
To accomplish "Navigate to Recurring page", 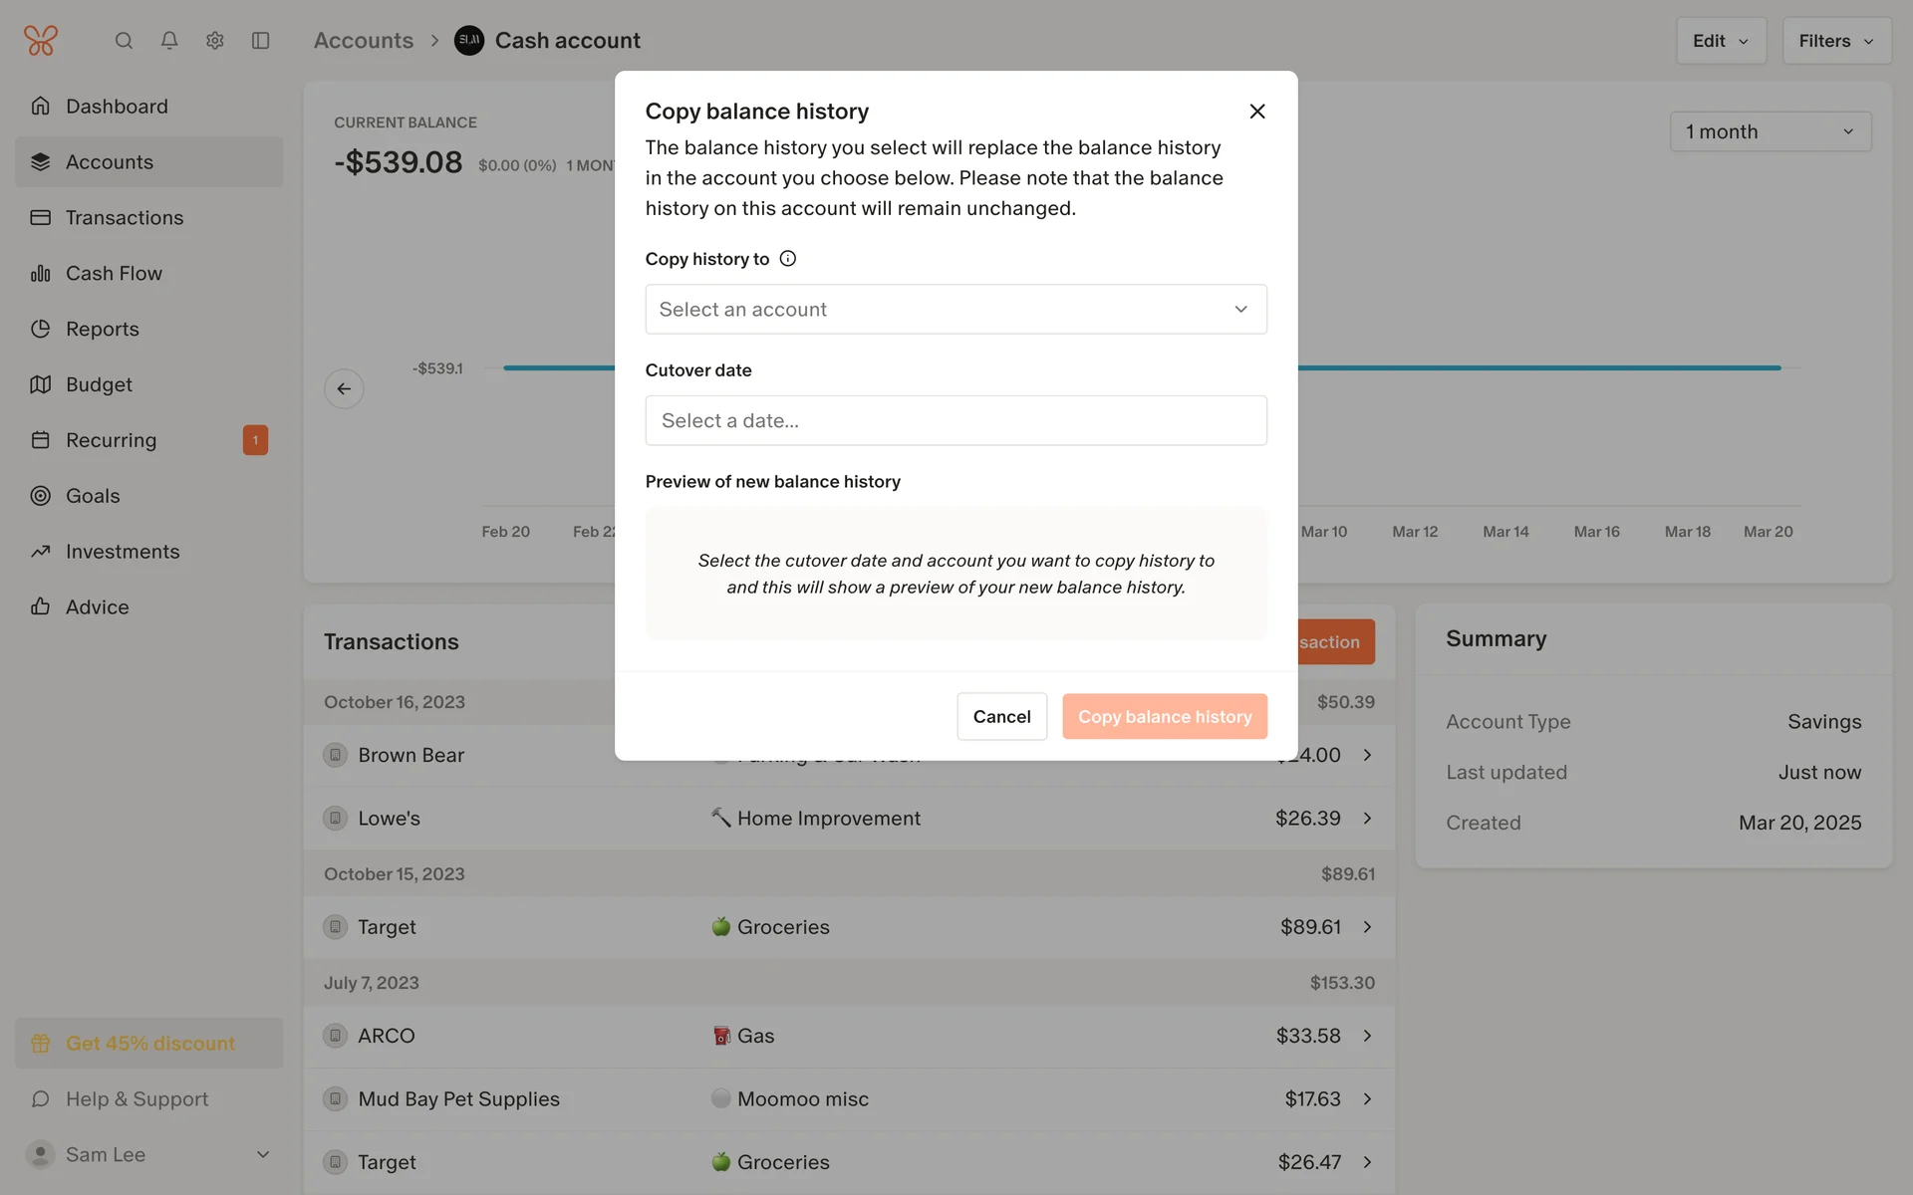I will (111, 440).
